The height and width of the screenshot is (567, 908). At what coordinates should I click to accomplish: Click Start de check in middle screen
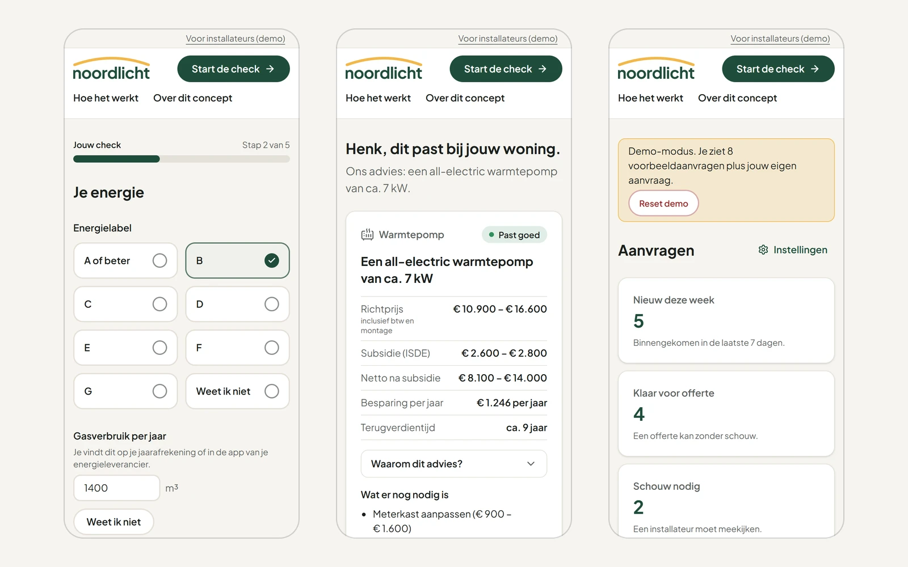(506, 69)
